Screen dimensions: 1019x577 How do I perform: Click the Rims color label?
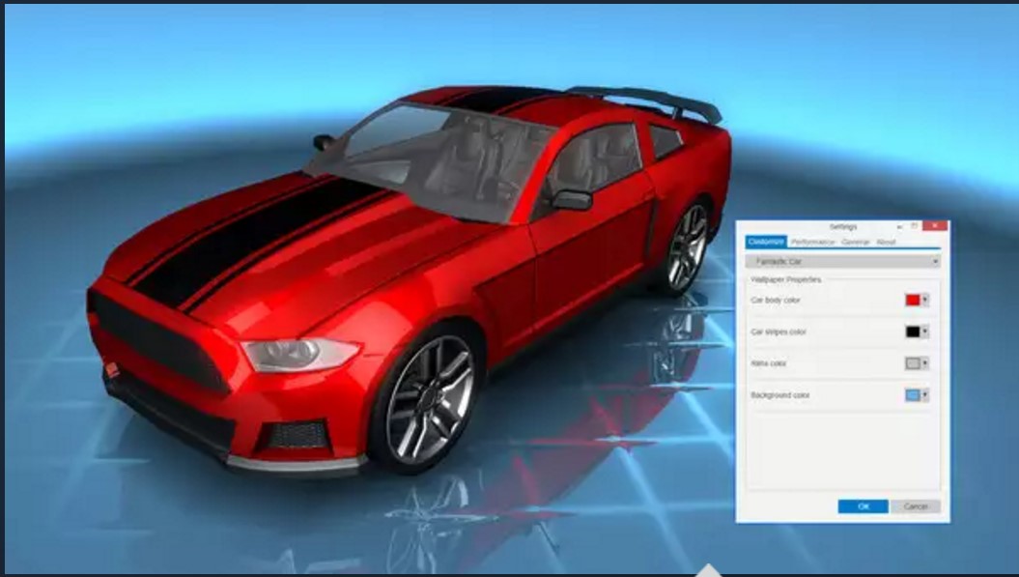coord(769,363)
